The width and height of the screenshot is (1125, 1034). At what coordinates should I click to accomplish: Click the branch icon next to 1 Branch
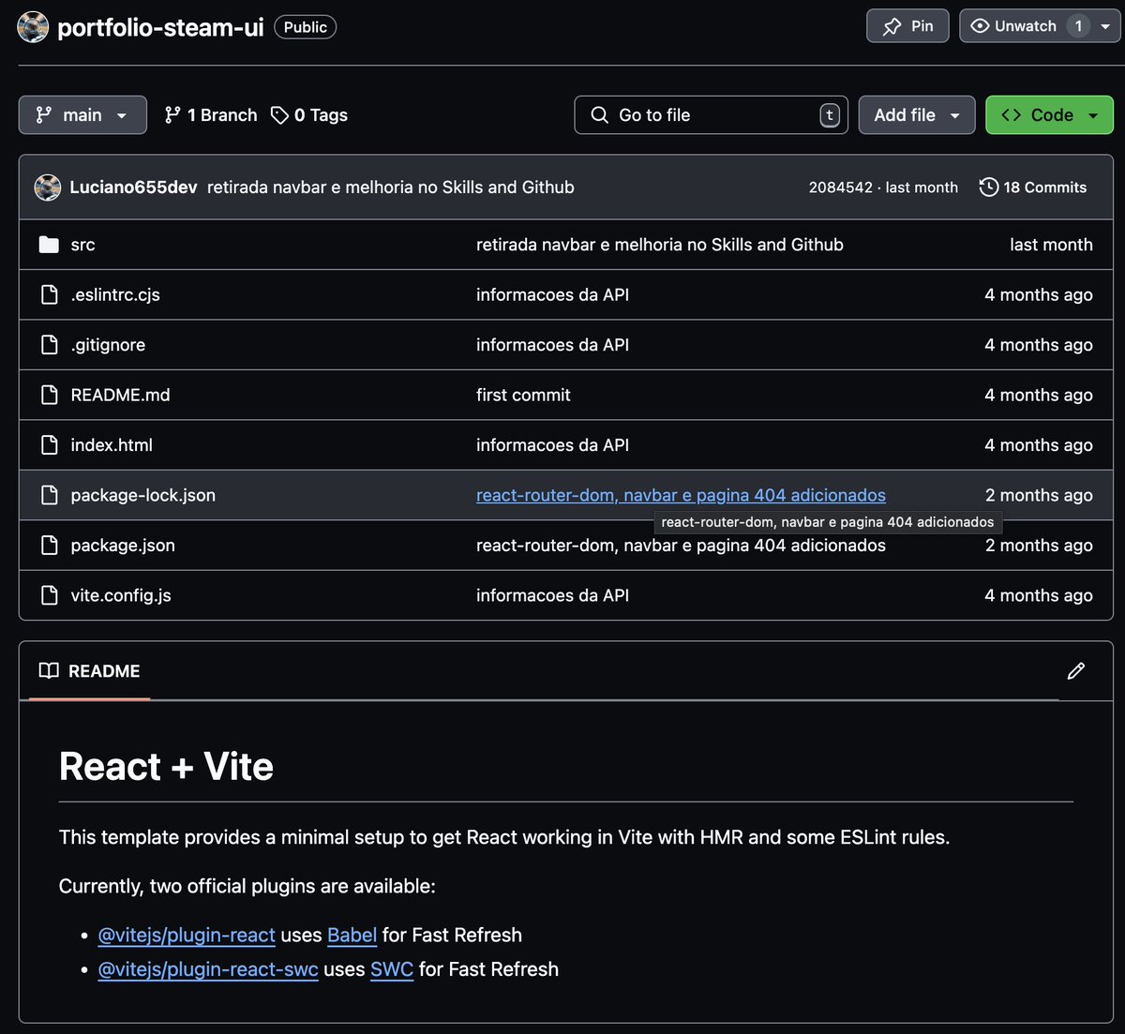[172, 115]
